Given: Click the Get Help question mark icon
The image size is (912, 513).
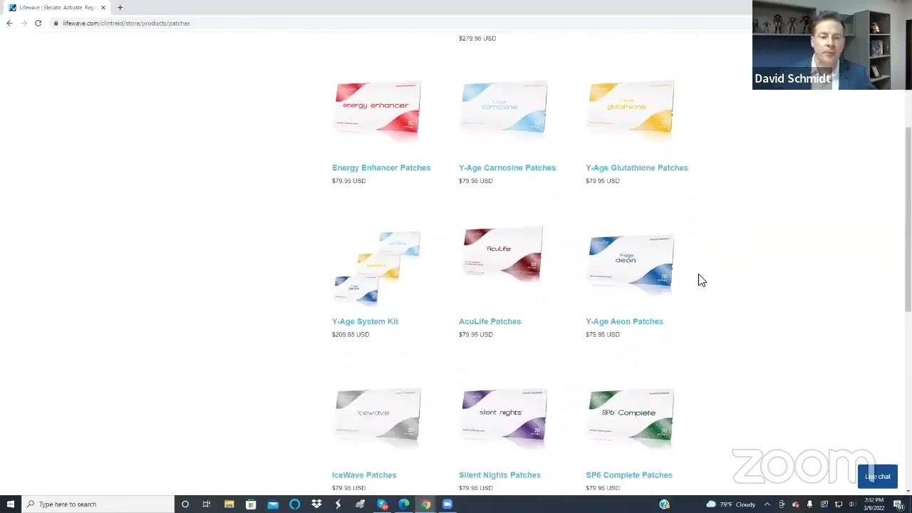Looking at the screenshot, I should click(664, 504).
